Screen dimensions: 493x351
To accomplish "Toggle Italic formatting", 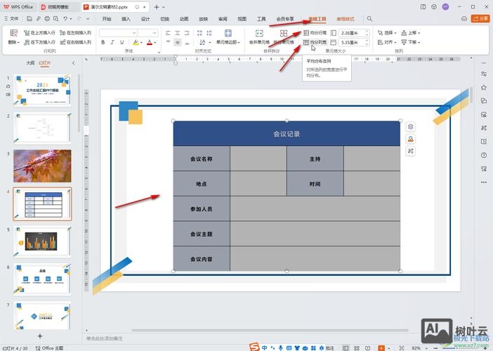I will click(112, 43).
